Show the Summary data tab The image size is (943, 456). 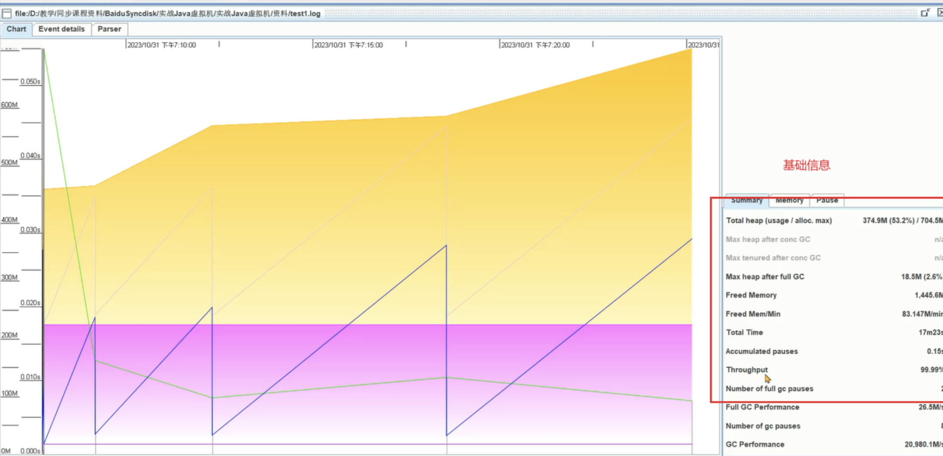click(747, 200)
